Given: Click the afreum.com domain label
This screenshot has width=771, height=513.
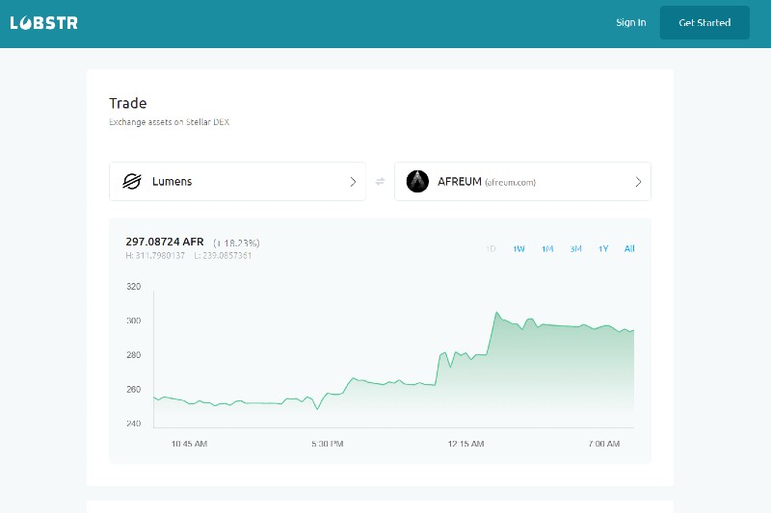Looking at the screenshot, I should tap(511, 182).
